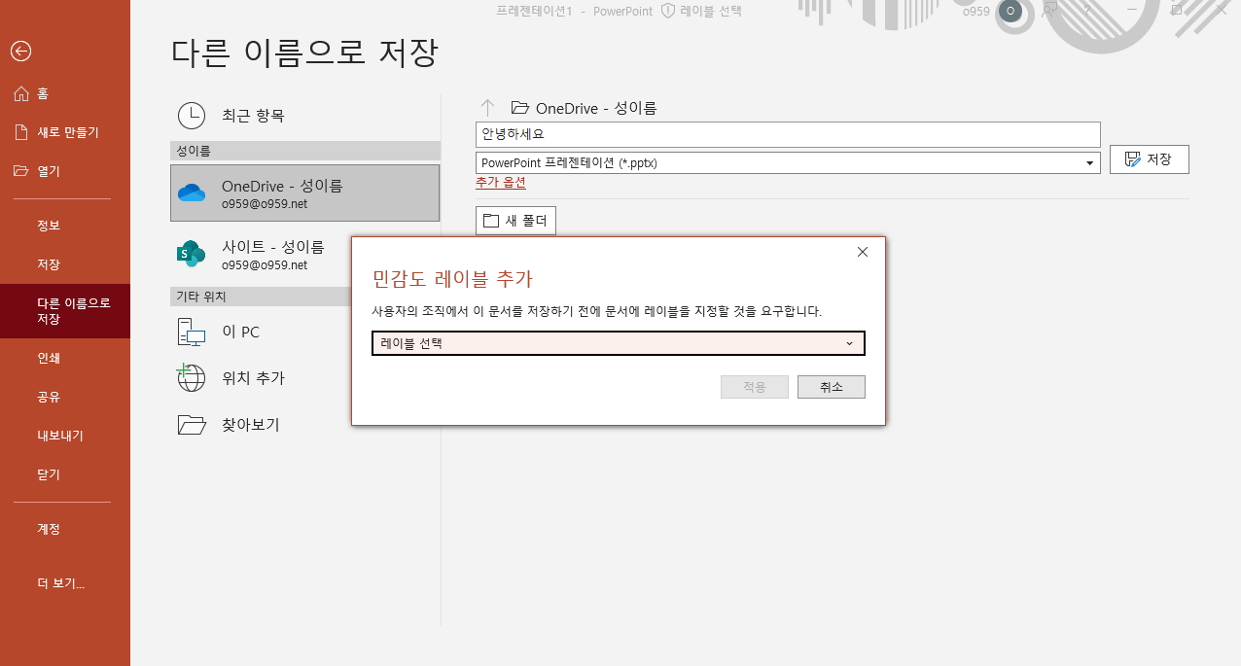This screenshot has height=666, width=1241.
Task: Click the back arrow icon in the sidebar
Action: [21, 51]
